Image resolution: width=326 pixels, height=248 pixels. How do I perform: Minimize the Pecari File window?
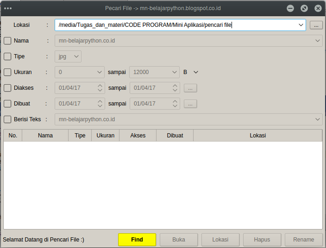click(x=290, y=8)
